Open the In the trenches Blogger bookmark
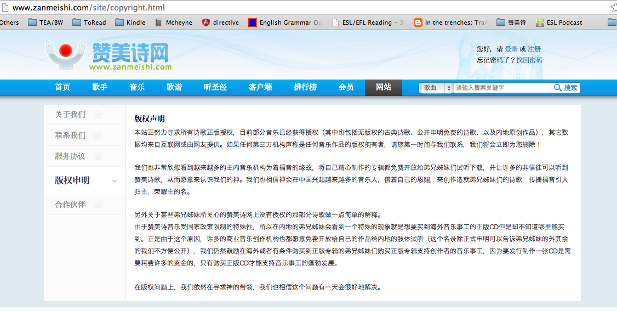This screenshot has height=311, width=617. [x=451, y=22]
